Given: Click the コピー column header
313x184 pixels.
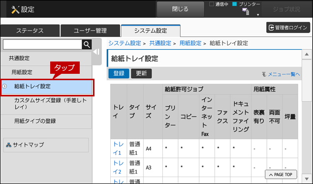Looking at the screenshot, I should 188,117.
